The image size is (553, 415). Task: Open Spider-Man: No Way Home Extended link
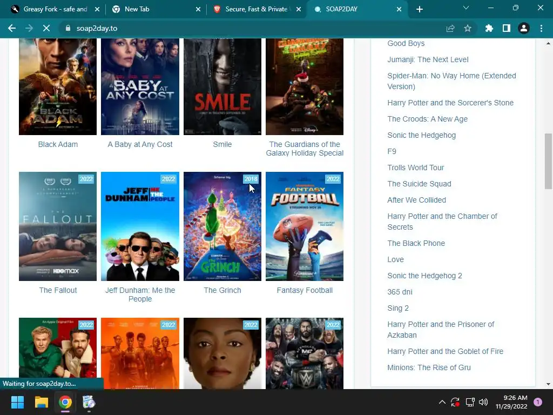pos(452,81)
